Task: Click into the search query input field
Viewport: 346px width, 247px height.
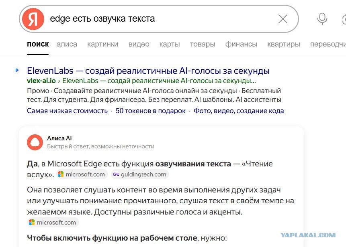Action: click(161, 19)
